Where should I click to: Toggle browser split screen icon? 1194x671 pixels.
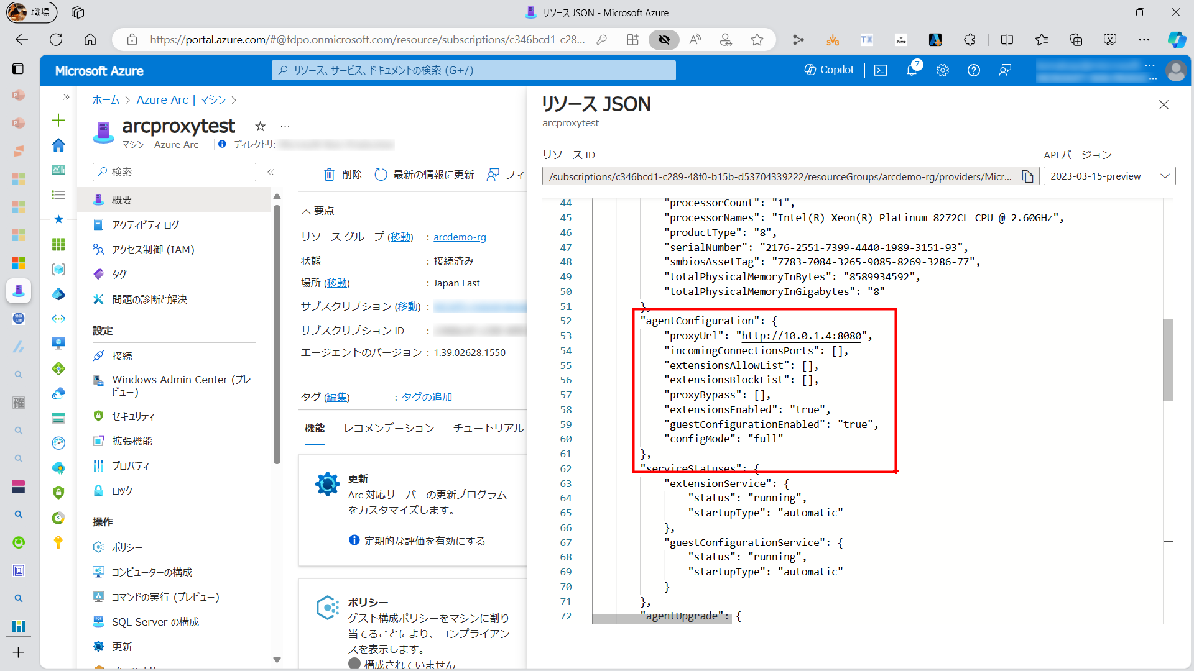[x=1007, y=40]
